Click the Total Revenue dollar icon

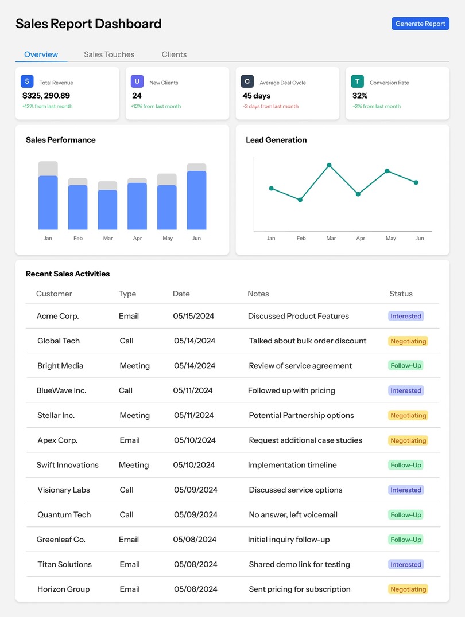coord(27,81)
